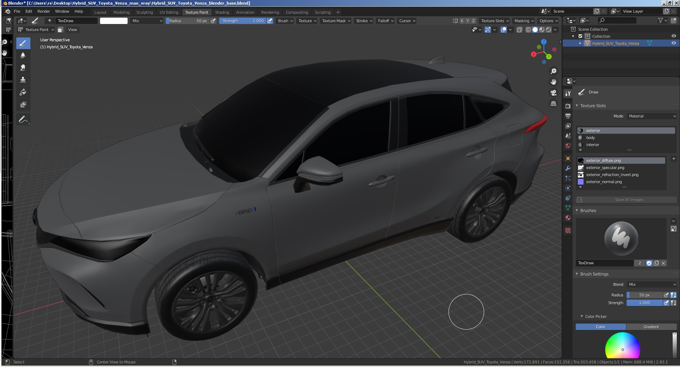Screen dimensions: 680x367
Task: Select the Annotate tool
Action: [23, 120]
